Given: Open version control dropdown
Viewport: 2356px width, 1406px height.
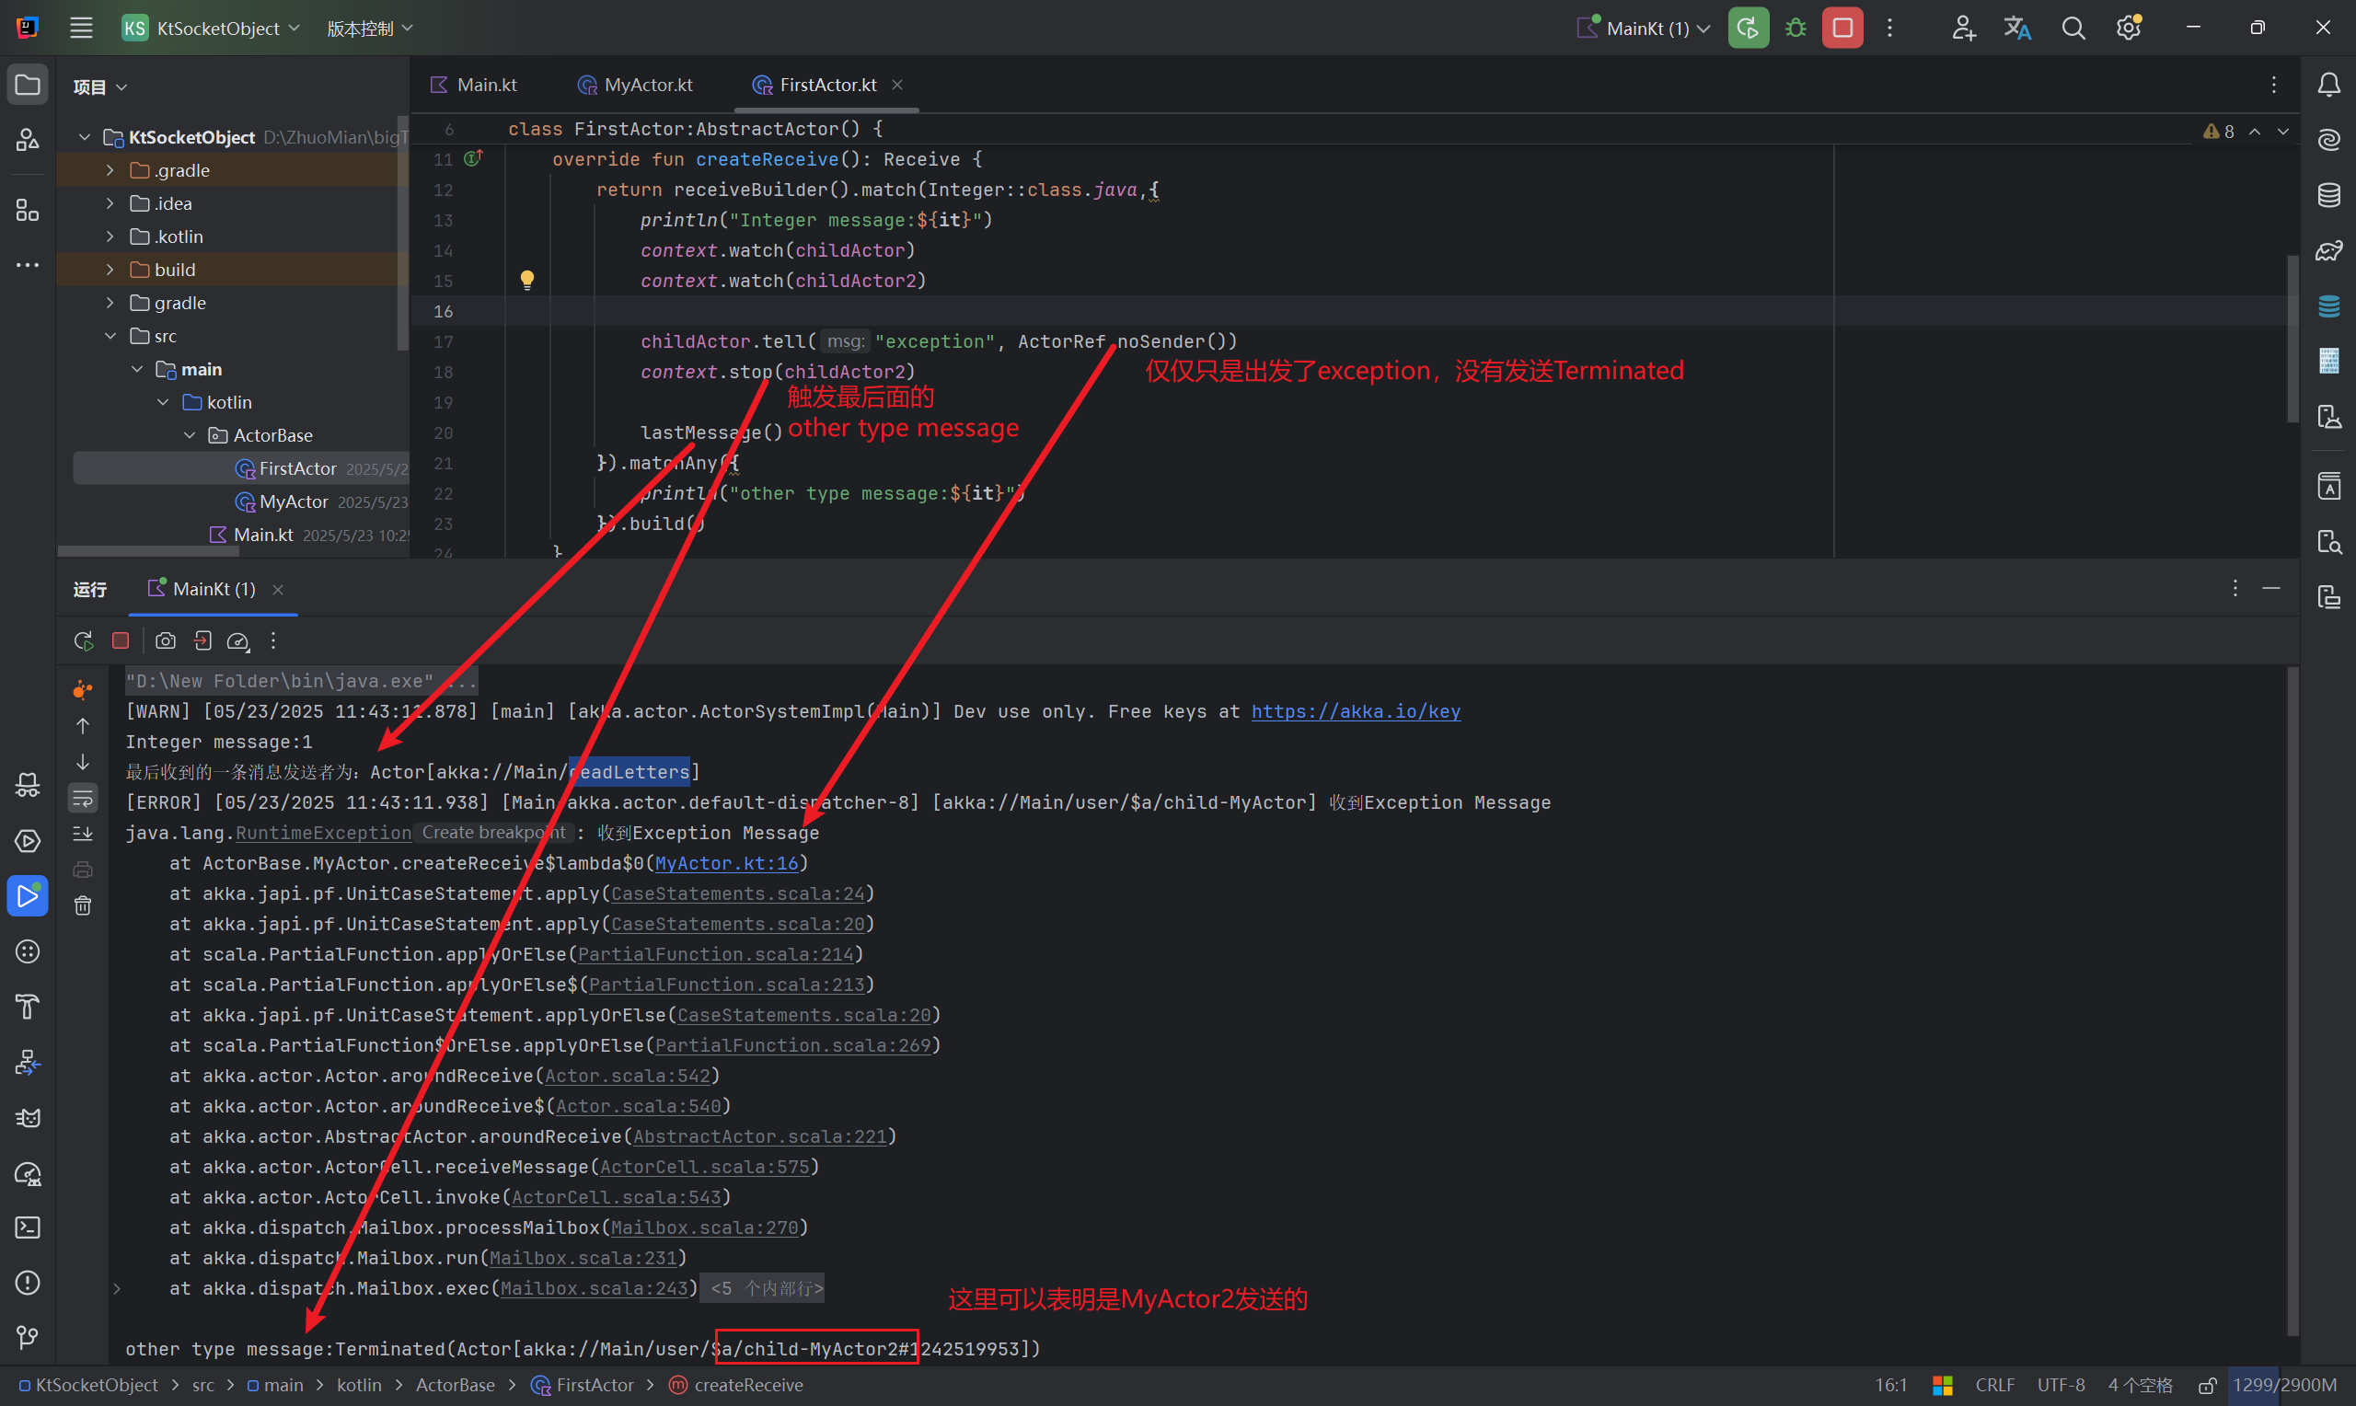Looking at the screenshot, I should [x=370, y=29].
